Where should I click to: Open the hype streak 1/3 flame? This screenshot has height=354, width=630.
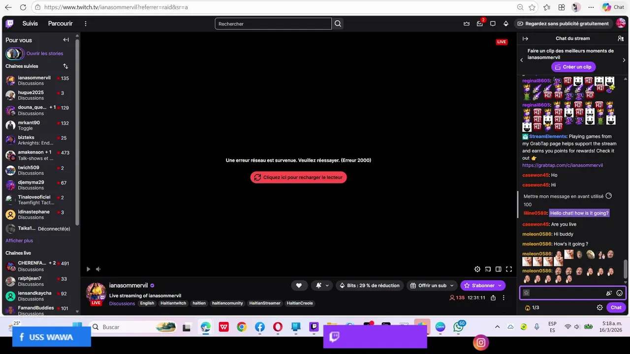(x=532, y=307)
